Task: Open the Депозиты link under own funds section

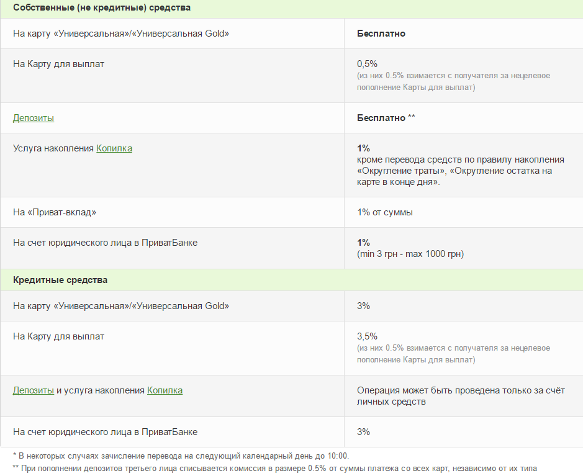Action: (34, 118)
